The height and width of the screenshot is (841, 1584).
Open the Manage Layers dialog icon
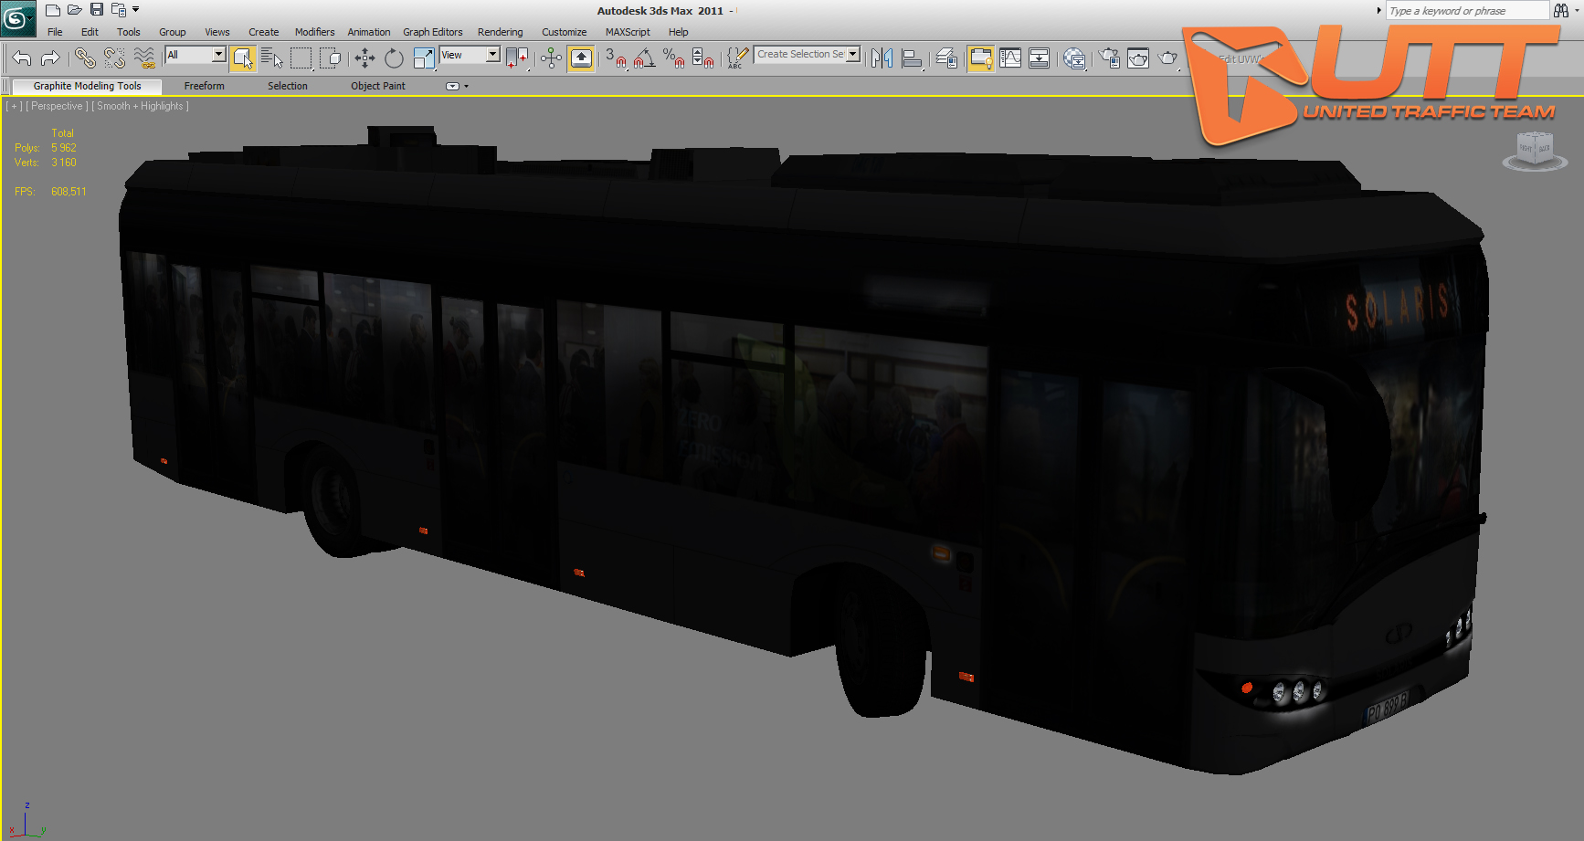pos(946,58)
